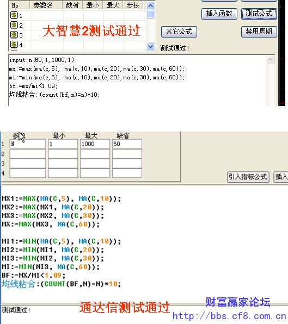Click the parameter 3 dollar icon

(x=14, y=35)
